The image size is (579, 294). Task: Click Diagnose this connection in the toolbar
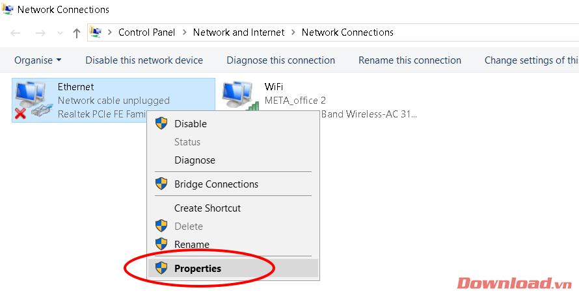tap(280, 60)
